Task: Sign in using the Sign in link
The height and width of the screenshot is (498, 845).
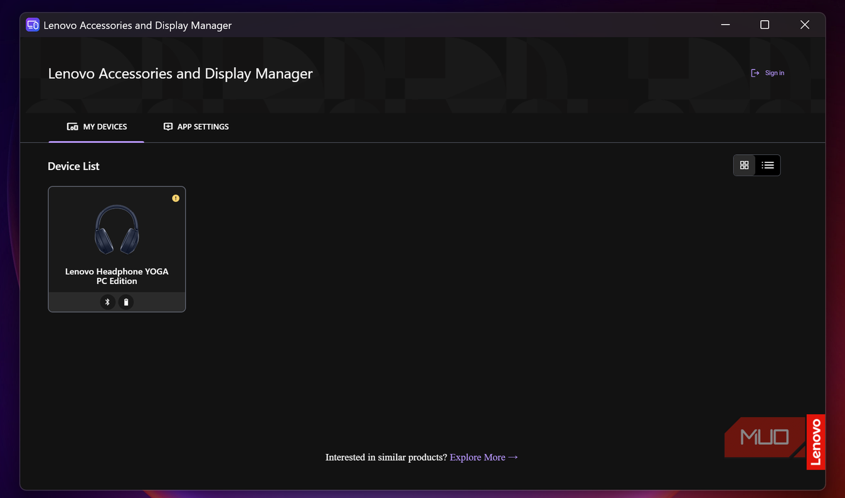Action: 775,73
